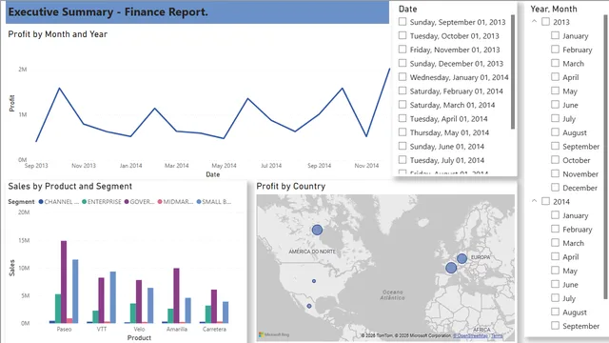This screenshot has height=343, width=609.
Task: Check the 2013 year checkbox
Action: (x=545, y=21)
